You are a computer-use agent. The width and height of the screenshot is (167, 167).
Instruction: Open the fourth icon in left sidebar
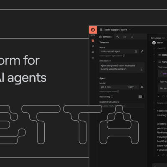(93, 58)
